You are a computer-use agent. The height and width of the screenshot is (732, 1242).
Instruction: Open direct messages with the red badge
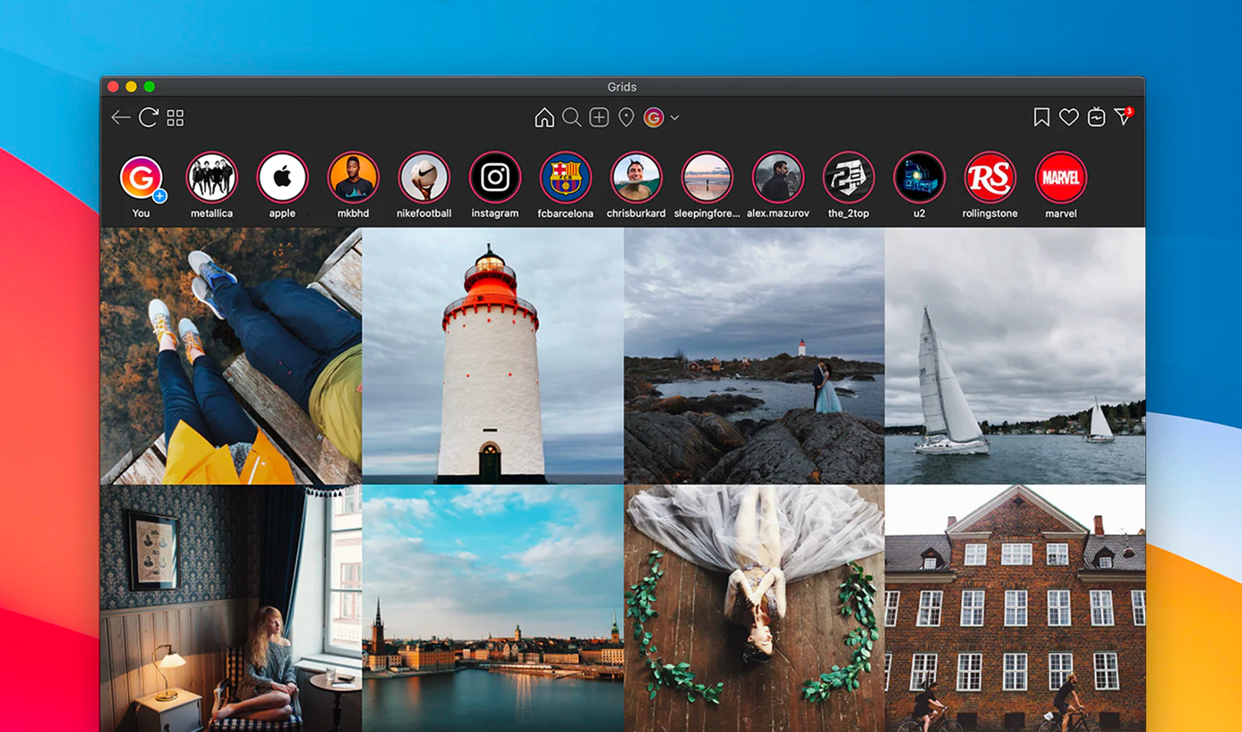pyautogui.click(x=1123, y=116)
